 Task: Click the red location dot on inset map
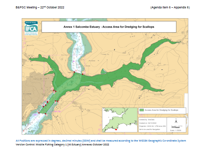pyautogui.click(x=116, y=130)
